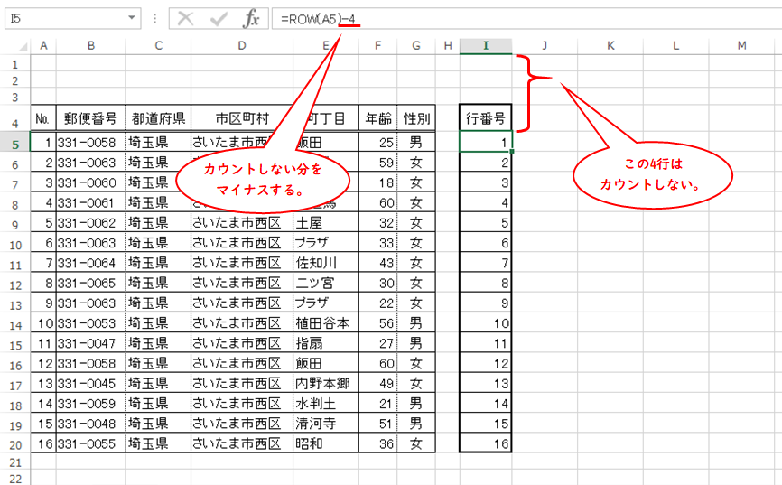Click the 行番号 header cell
Screen dimensions: 782x485
point(486,117)
